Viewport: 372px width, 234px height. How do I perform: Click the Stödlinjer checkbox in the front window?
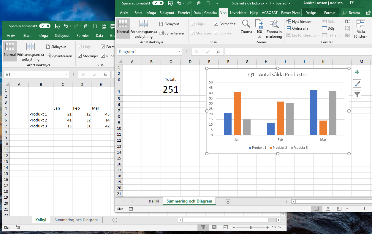coord(193,33)
